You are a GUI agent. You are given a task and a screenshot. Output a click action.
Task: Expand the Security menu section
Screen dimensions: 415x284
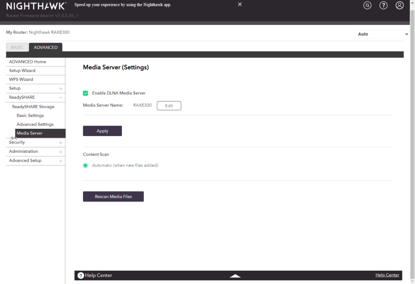click(60, 143)
